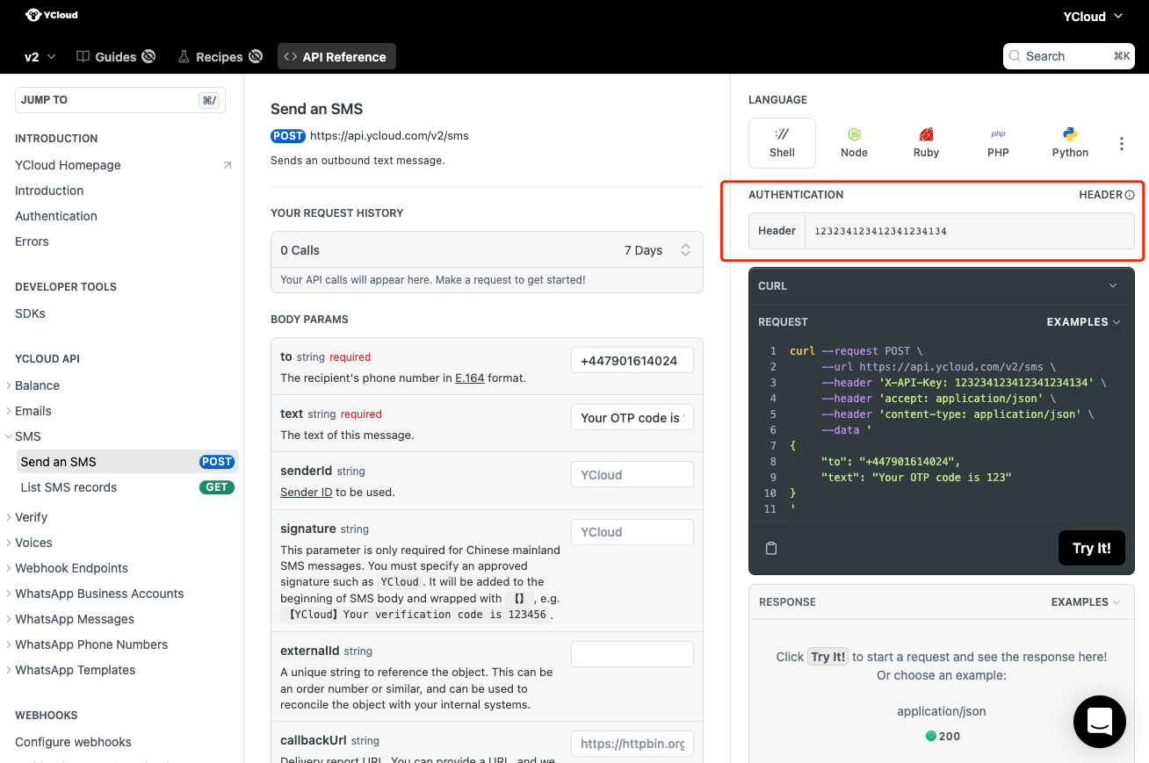
Task: Click the GET badge on List SMS records
Action: pos(217,487)
